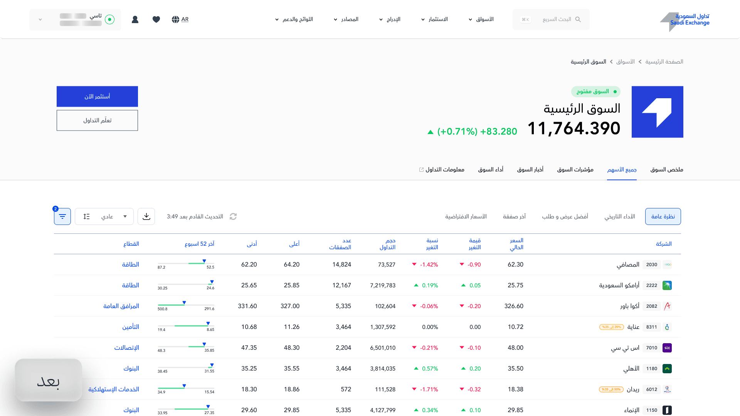Image resolution: width=740 pixels, height=416 pixels.
Task: Switch to ملخص السوق tab
Action: 666,169
